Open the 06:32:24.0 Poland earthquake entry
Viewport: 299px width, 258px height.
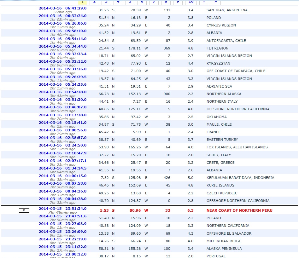62,16
